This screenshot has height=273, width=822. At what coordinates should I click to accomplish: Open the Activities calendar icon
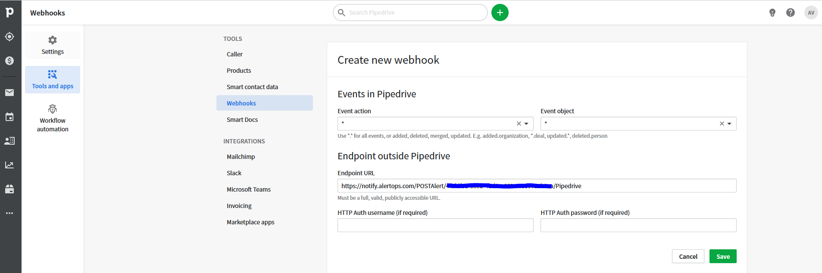pyautogui.click(x=9, y=117)
